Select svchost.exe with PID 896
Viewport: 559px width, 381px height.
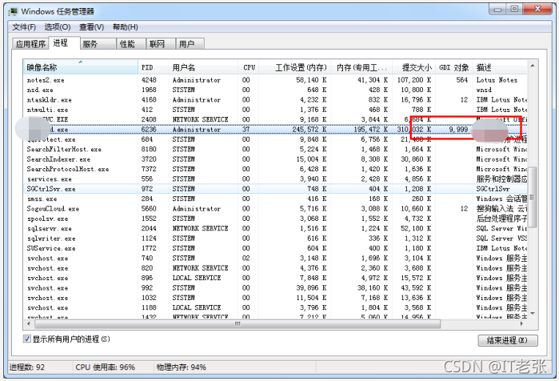[276, 278]
